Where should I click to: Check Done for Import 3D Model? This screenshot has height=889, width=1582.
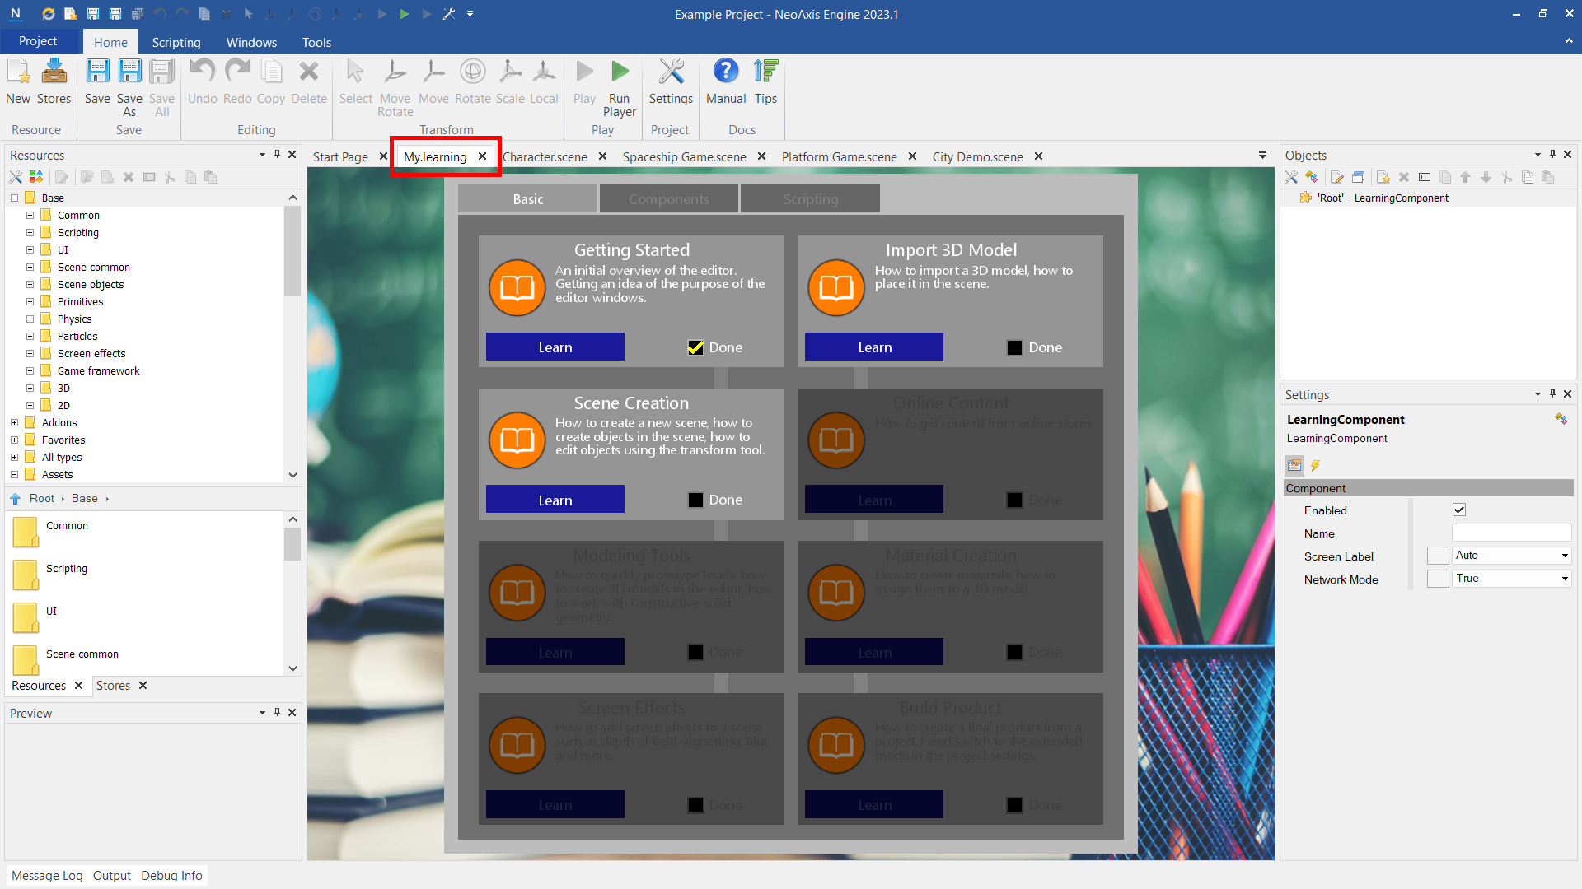coord(1014,347)
